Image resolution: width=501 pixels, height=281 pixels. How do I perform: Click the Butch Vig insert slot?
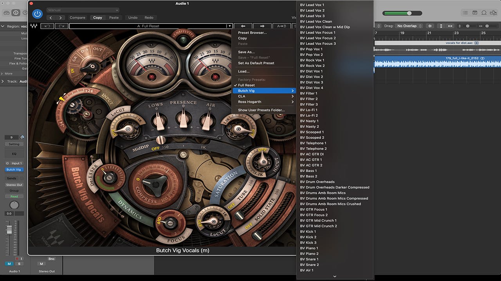(14, 169)
